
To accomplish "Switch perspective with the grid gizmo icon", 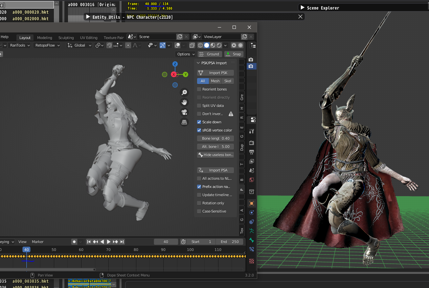I will pos(184,122).
